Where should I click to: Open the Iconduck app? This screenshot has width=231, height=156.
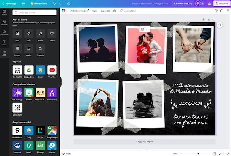click(x=17, y=145)
